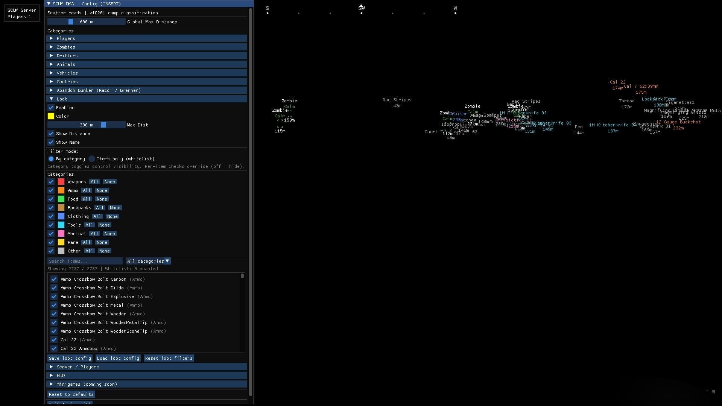Expand the Vehicles category
The image size is (722, 406).
coord(146,73)
